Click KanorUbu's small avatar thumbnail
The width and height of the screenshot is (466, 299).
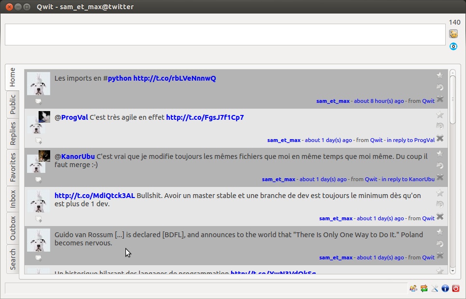click(x=44, y=156)
